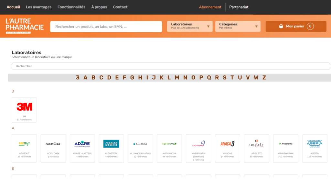Select the Anaca3 logo tile

coord(227,144)
